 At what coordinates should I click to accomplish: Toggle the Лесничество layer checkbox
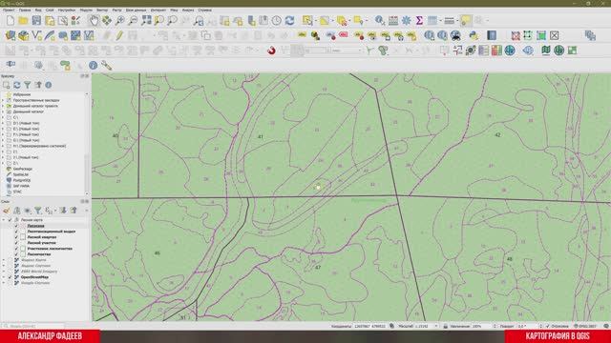(16, 254)
